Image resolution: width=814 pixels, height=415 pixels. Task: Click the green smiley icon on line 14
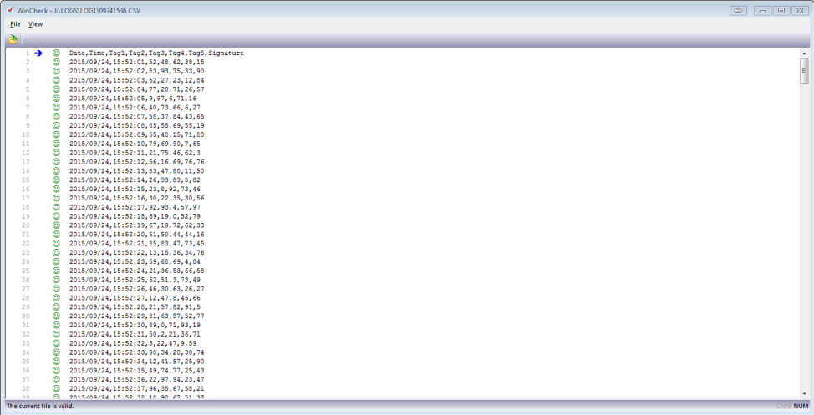(x=56, y=170)
